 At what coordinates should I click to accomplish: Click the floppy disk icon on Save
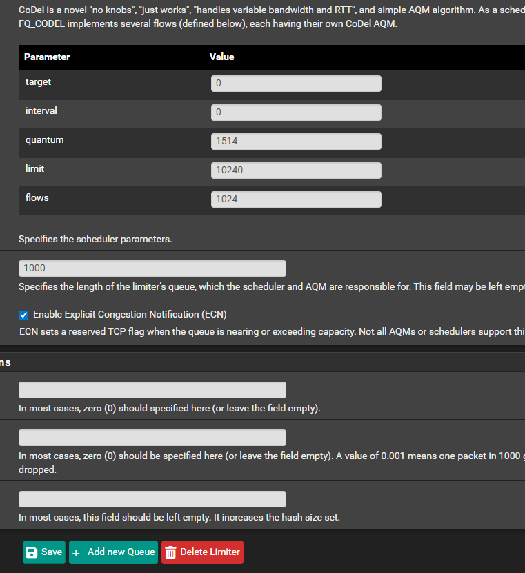(x=32, y=552)
